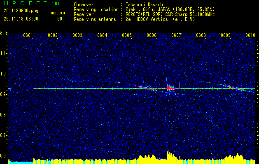
Task: Click the Observer field label
Action: click(84, 5)
